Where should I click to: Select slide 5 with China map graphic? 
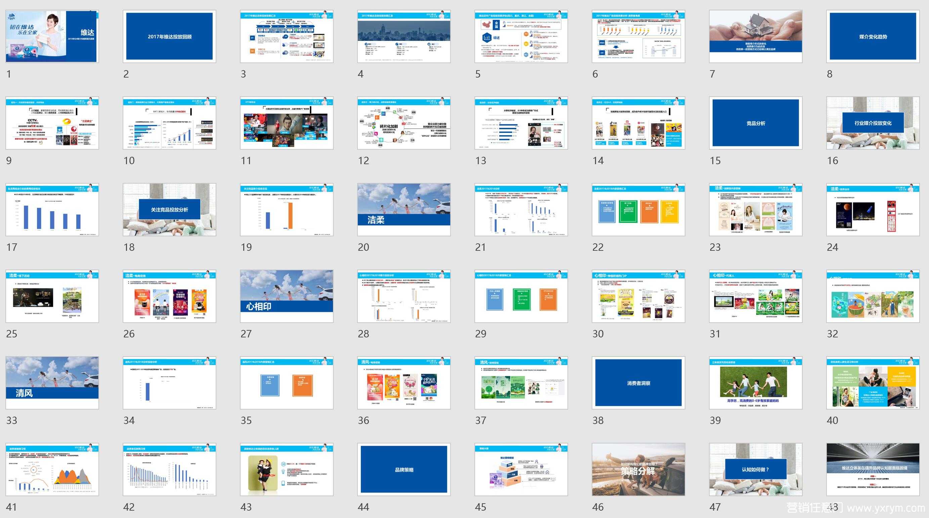(521, 36)
